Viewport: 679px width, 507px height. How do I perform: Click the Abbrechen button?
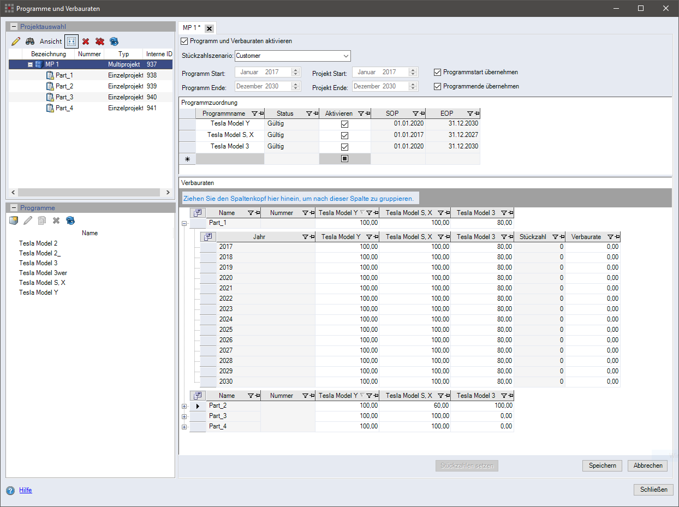click(x=648, y=466)
